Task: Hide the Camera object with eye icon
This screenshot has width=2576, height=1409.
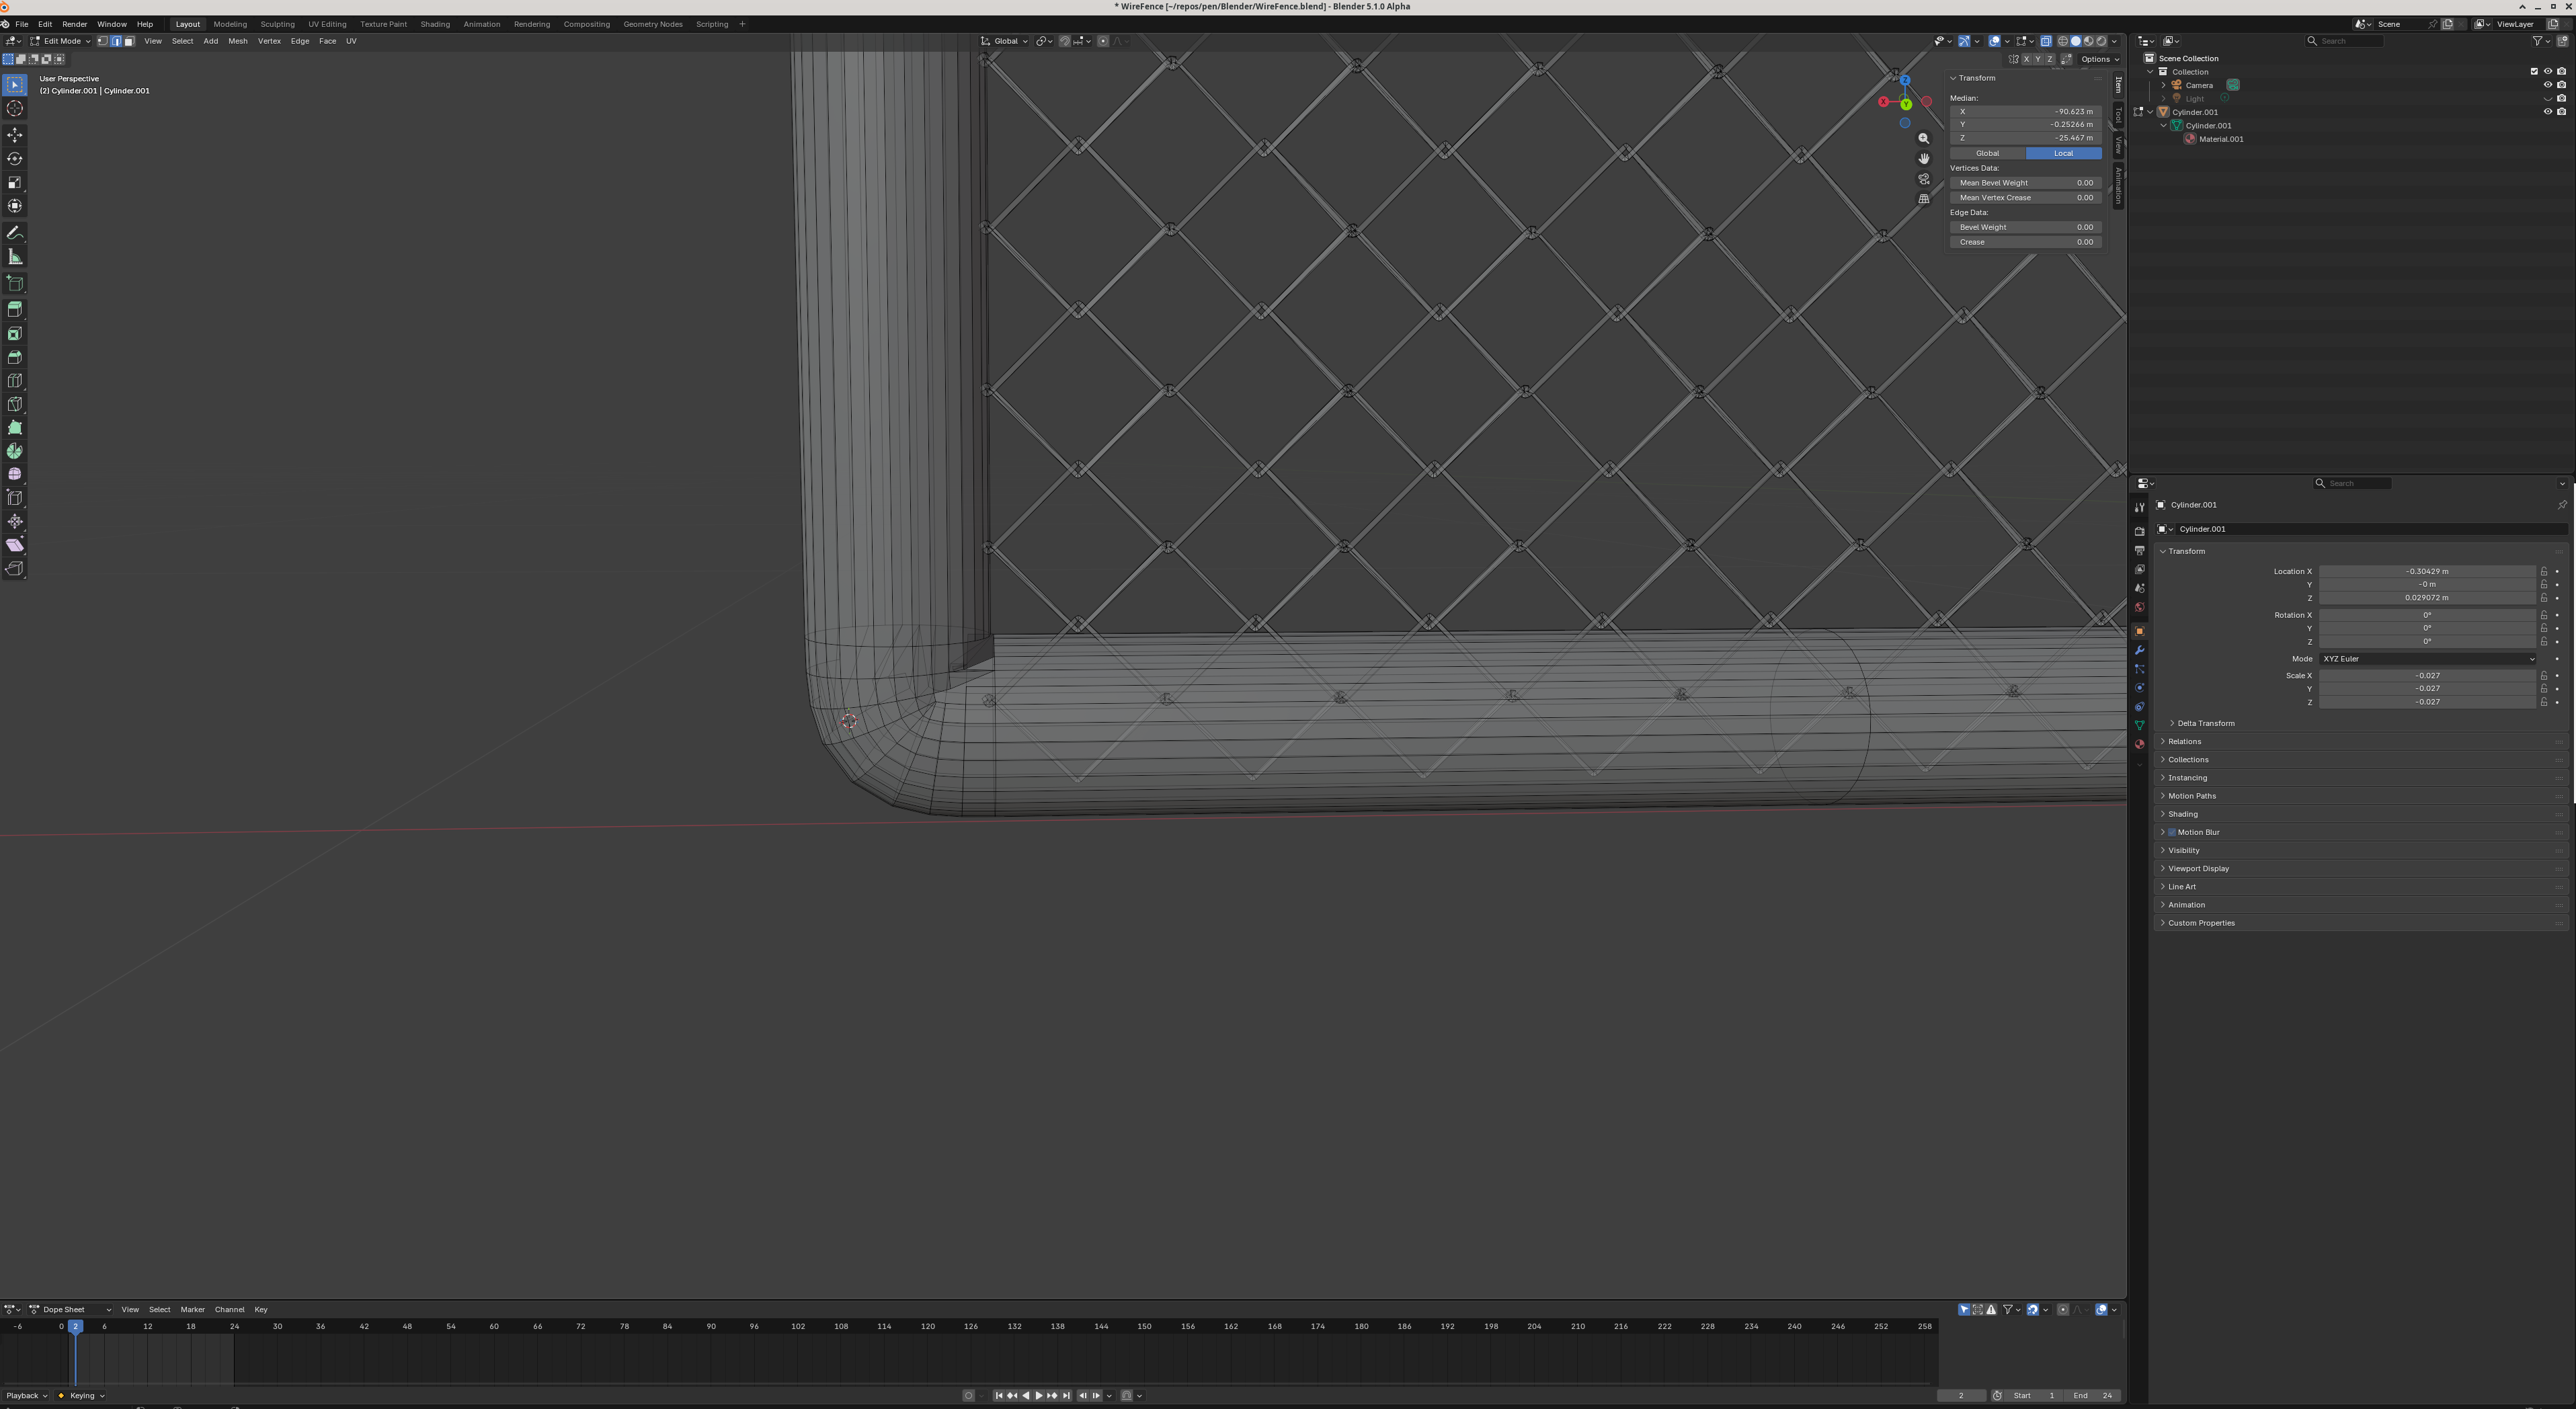Action: (x=2547, y=85)
